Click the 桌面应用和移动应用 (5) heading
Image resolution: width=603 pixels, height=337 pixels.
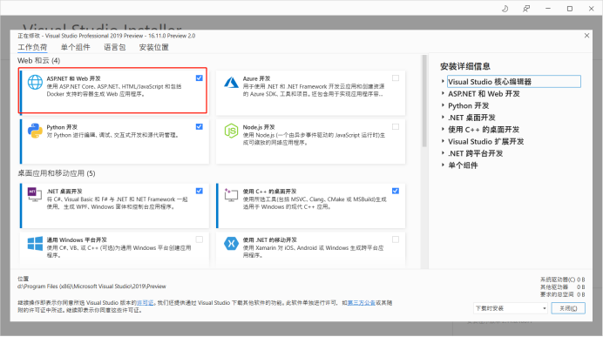(57, 173)
